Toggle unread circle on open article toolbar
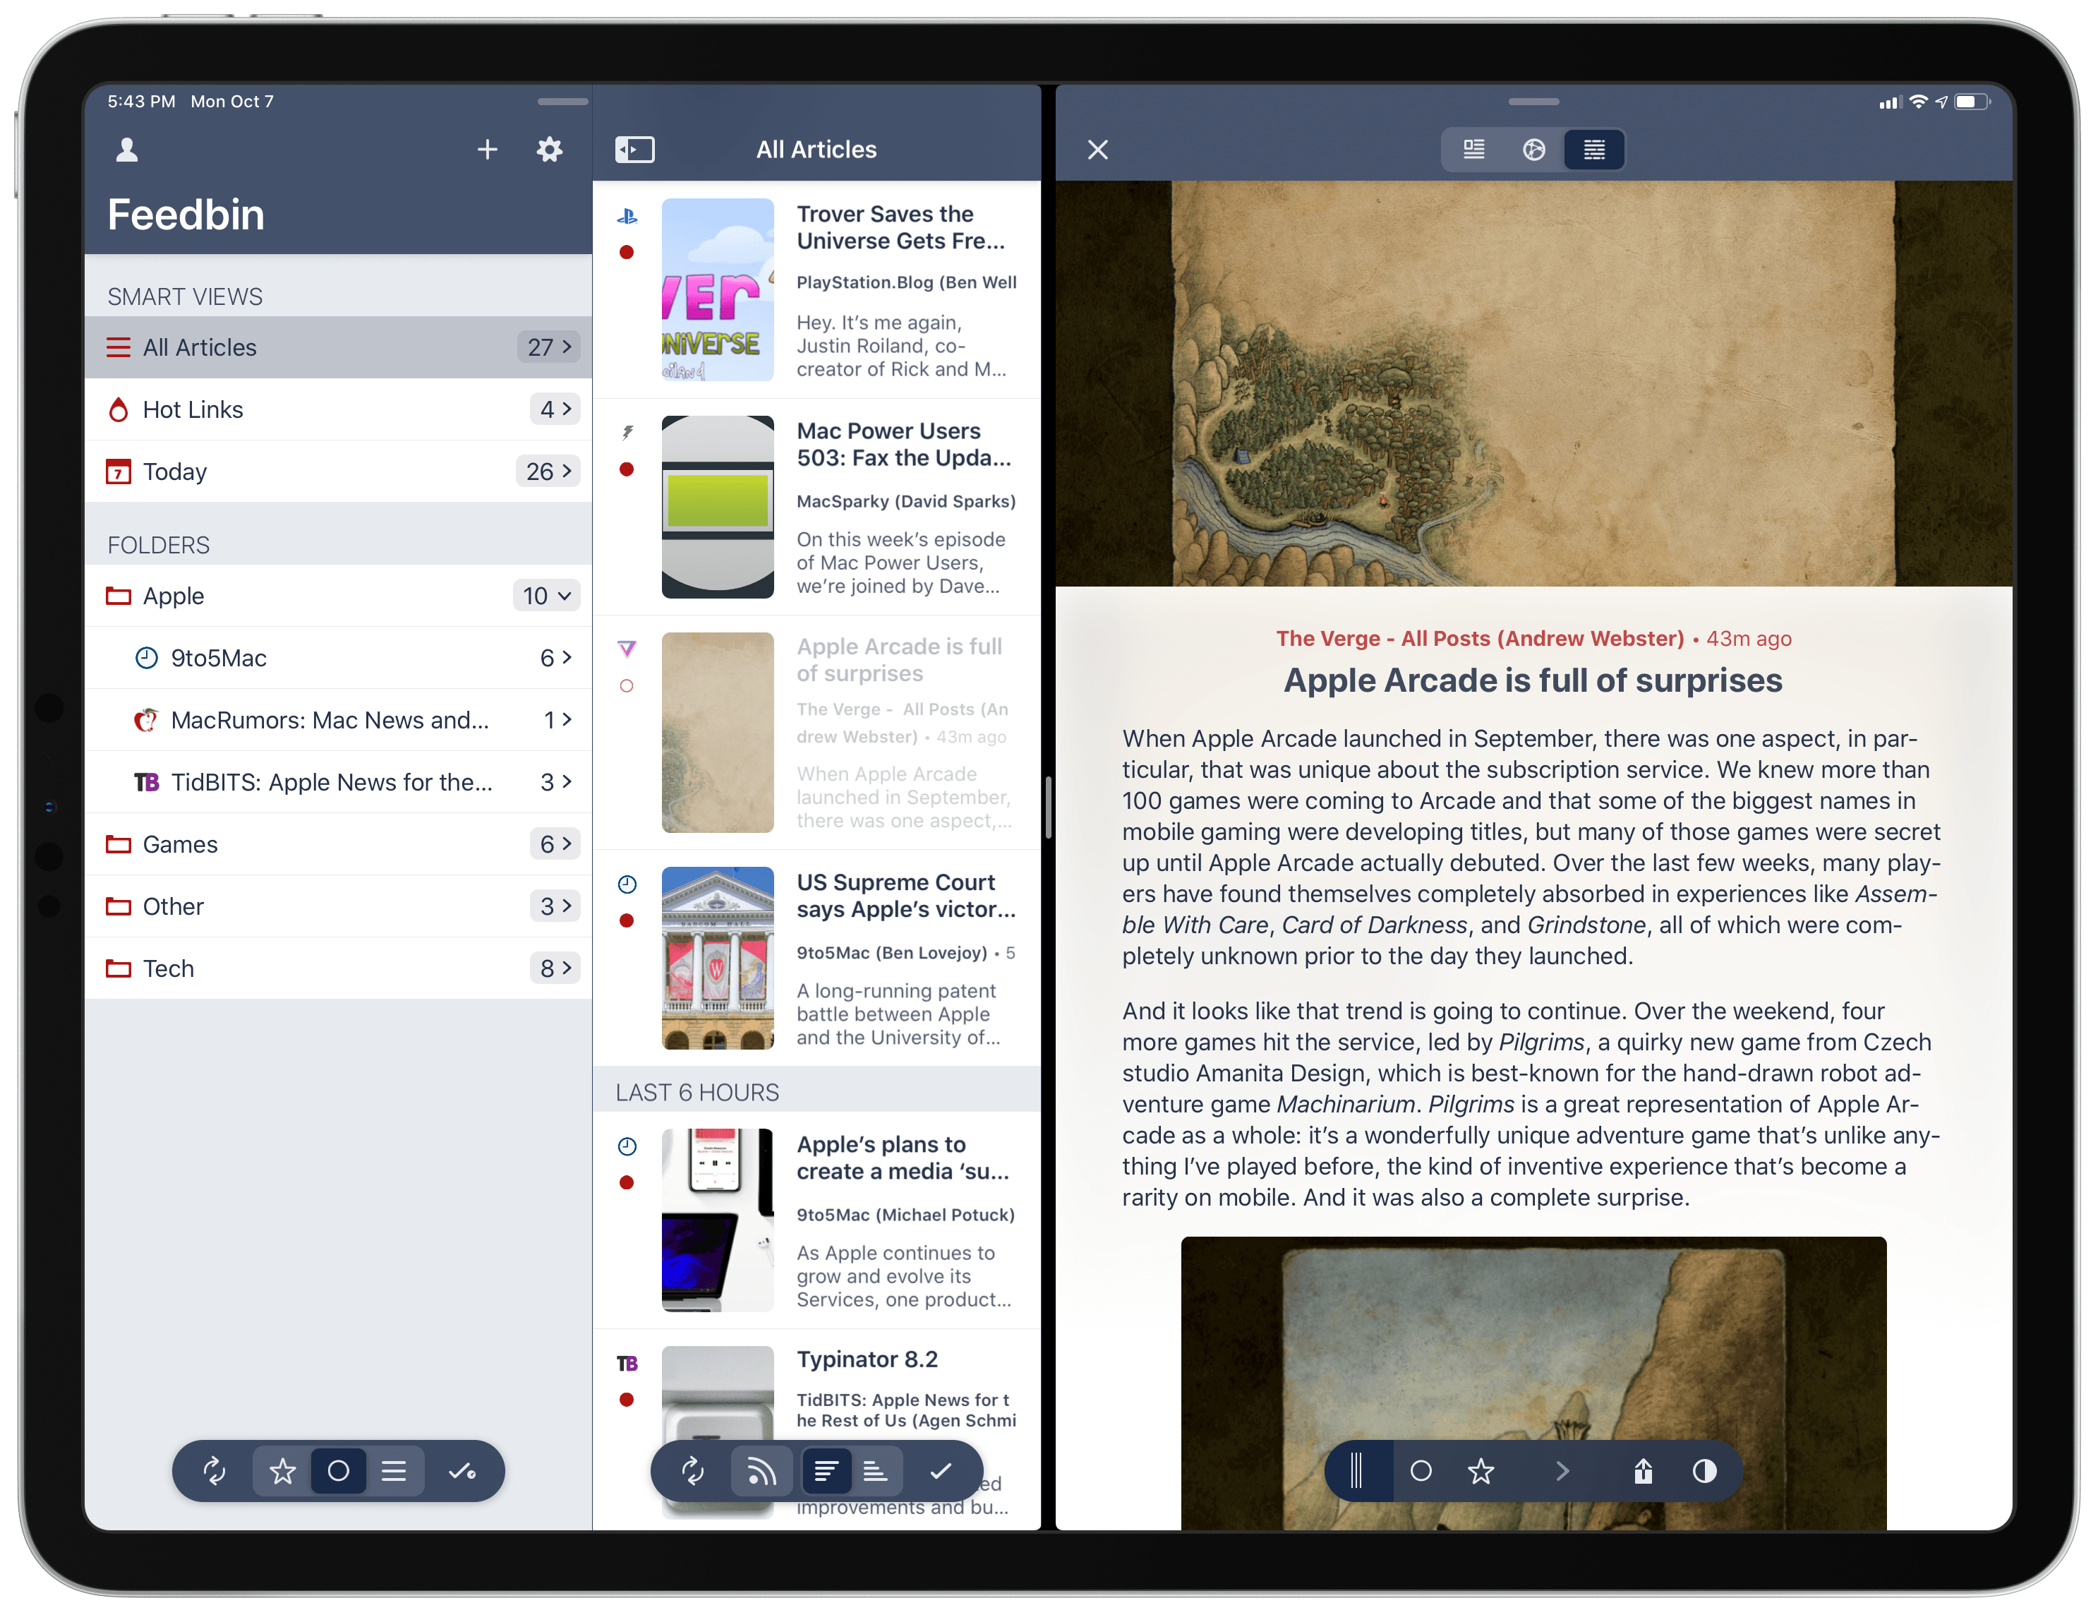 coord(1421,1471)
